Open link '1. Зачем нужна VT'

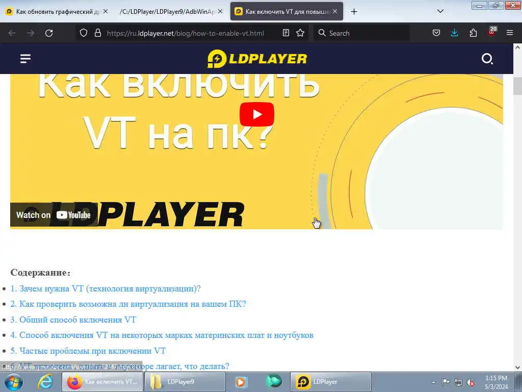click(x=106, y=289)
